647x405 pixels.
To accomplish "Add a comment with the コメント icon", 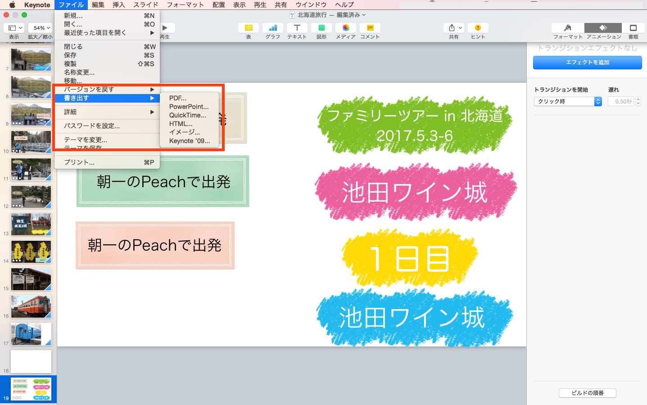I will click(x=370, y=28).
